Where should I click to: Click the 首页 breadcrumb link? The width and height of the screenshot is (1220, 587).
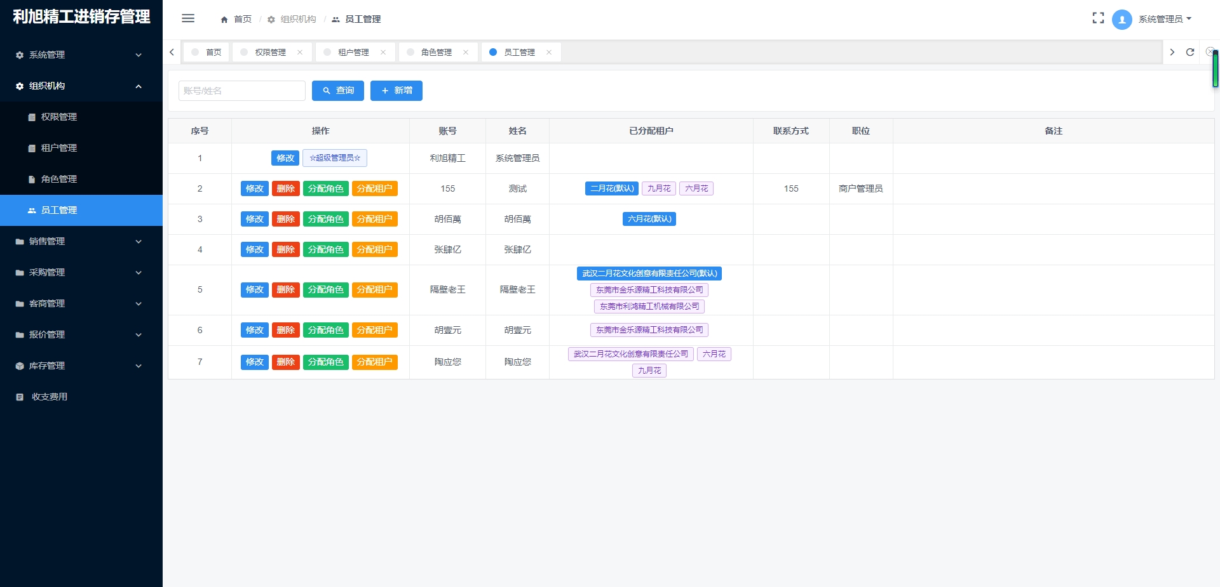(x=243, y=20)
